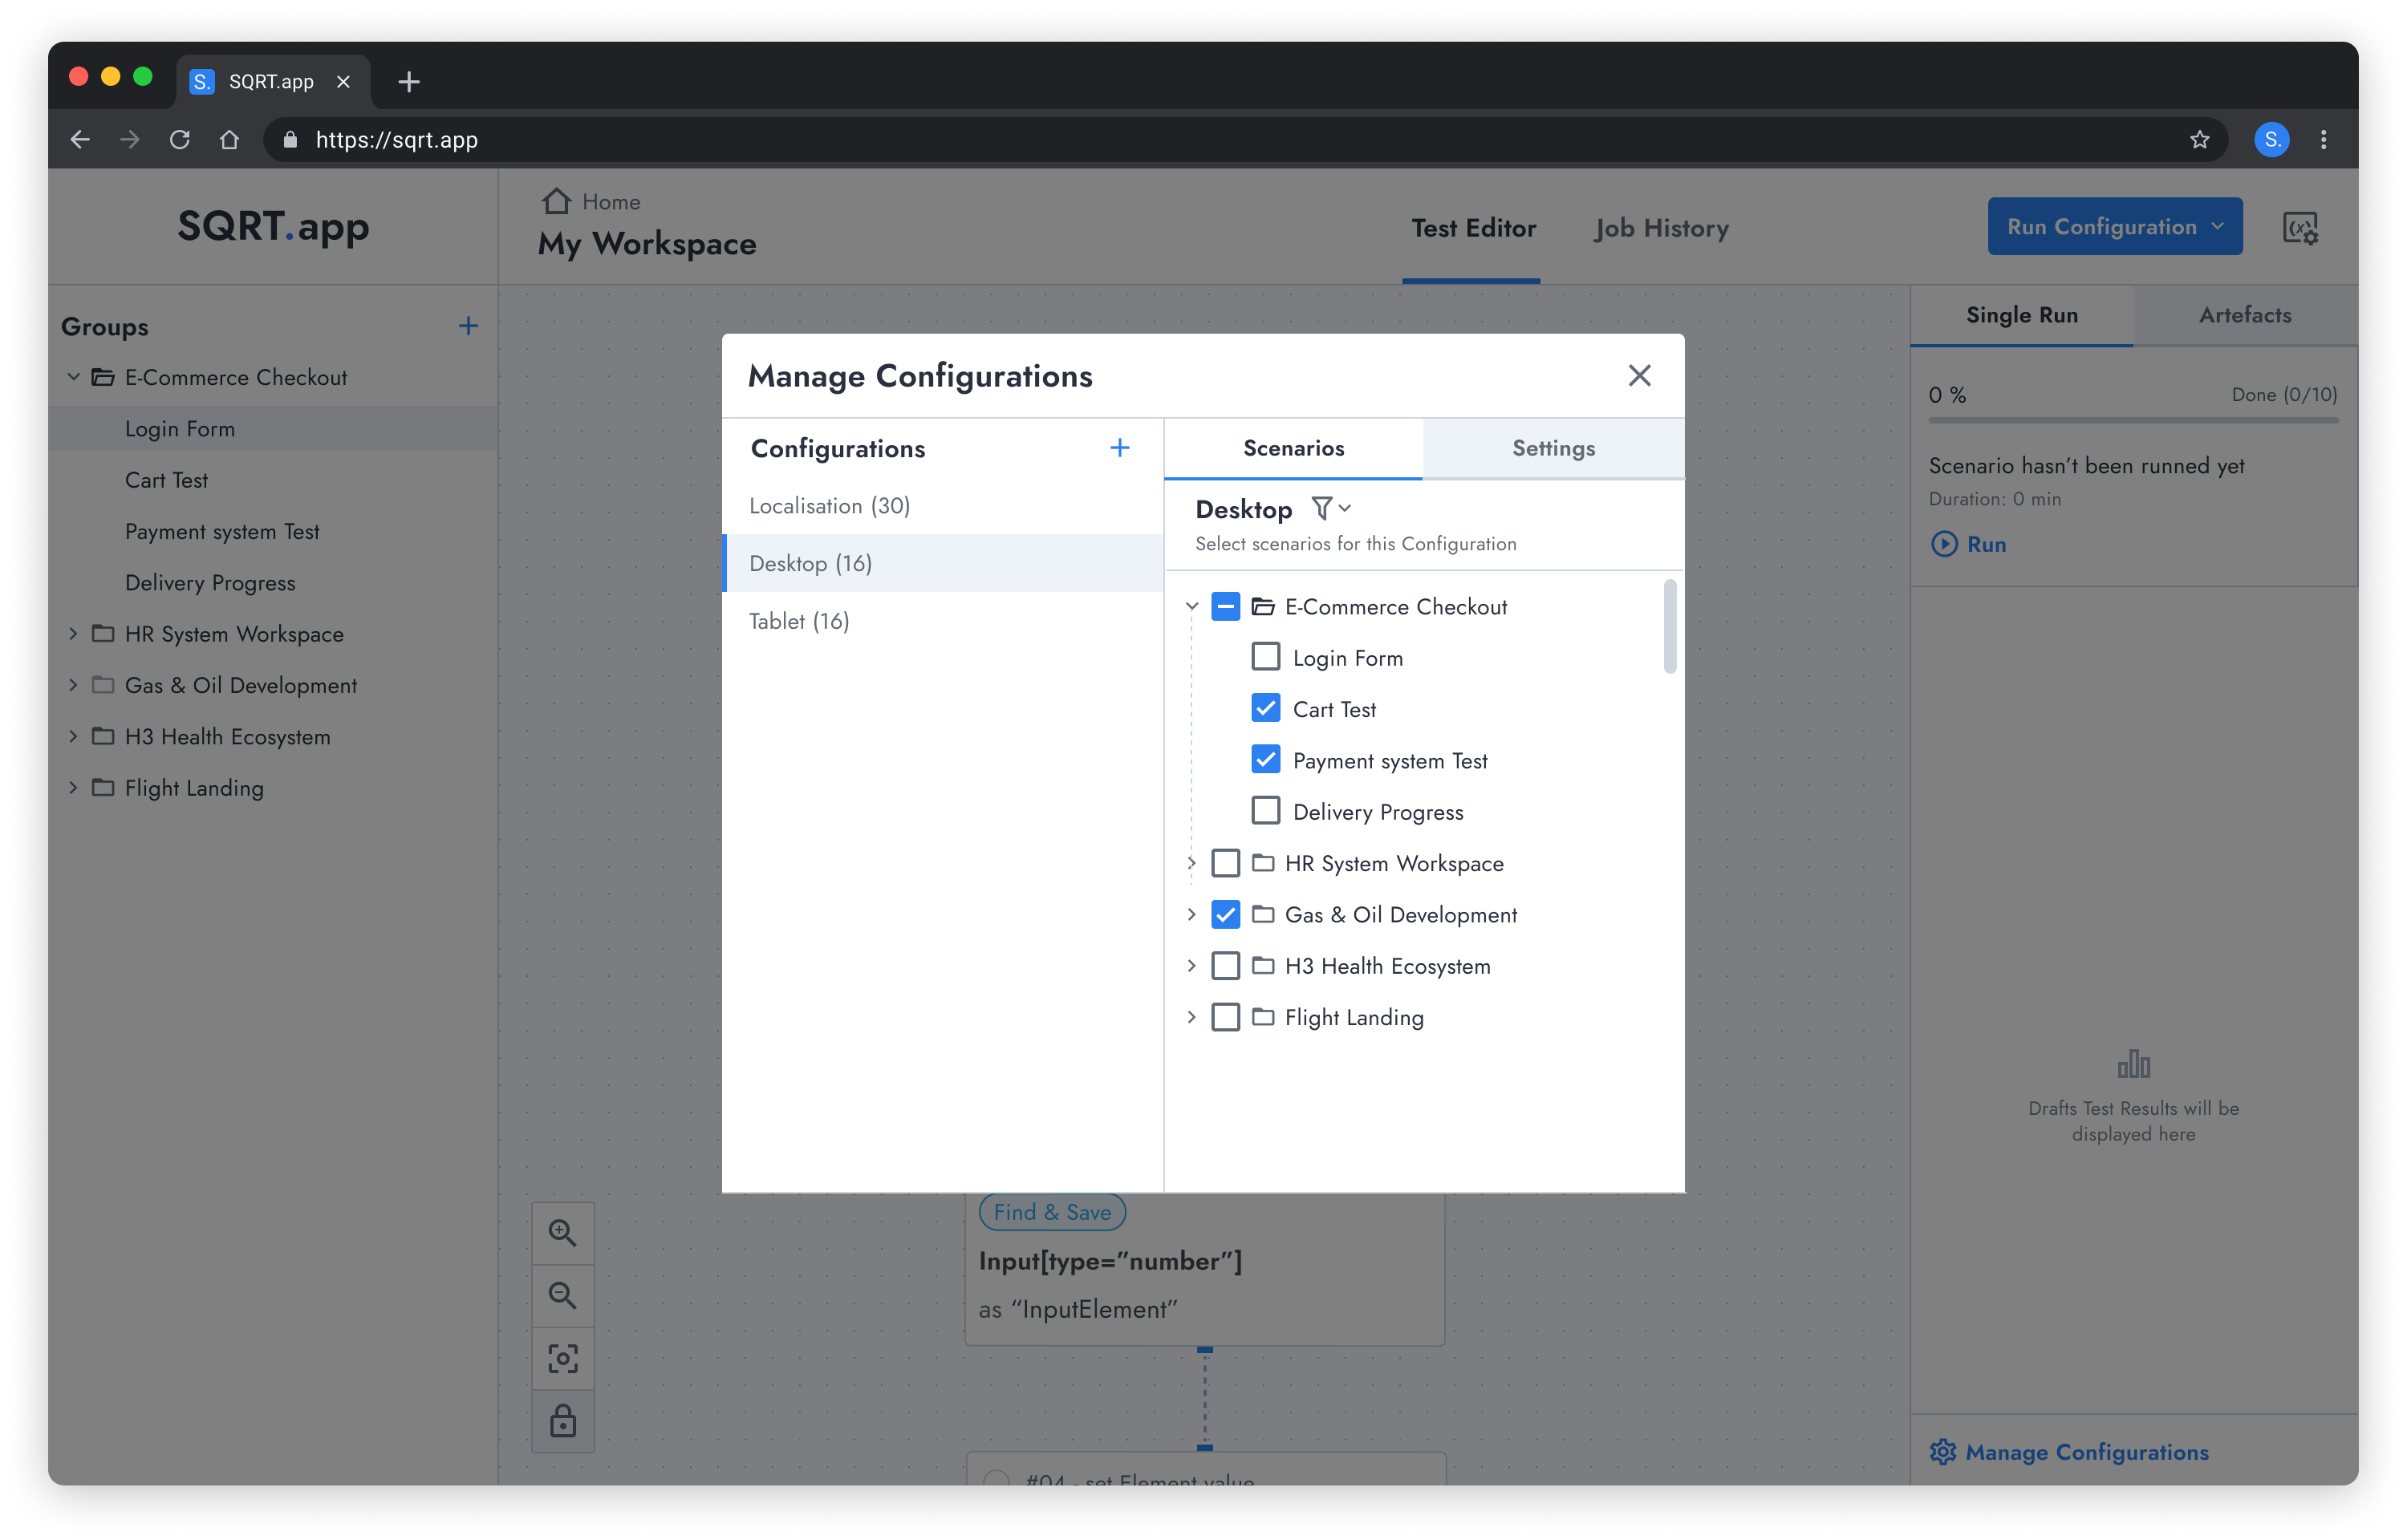This screenshot has width=2407, height=1540.
Task: Expand Flight Landing in scenarios tree
Action: [1191, 1017]
